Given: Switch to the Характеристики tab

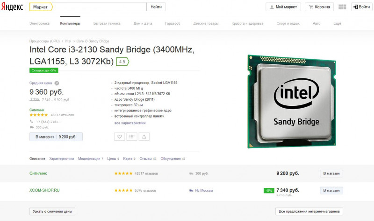Looking at the screenshot, I should pos(62,159).
